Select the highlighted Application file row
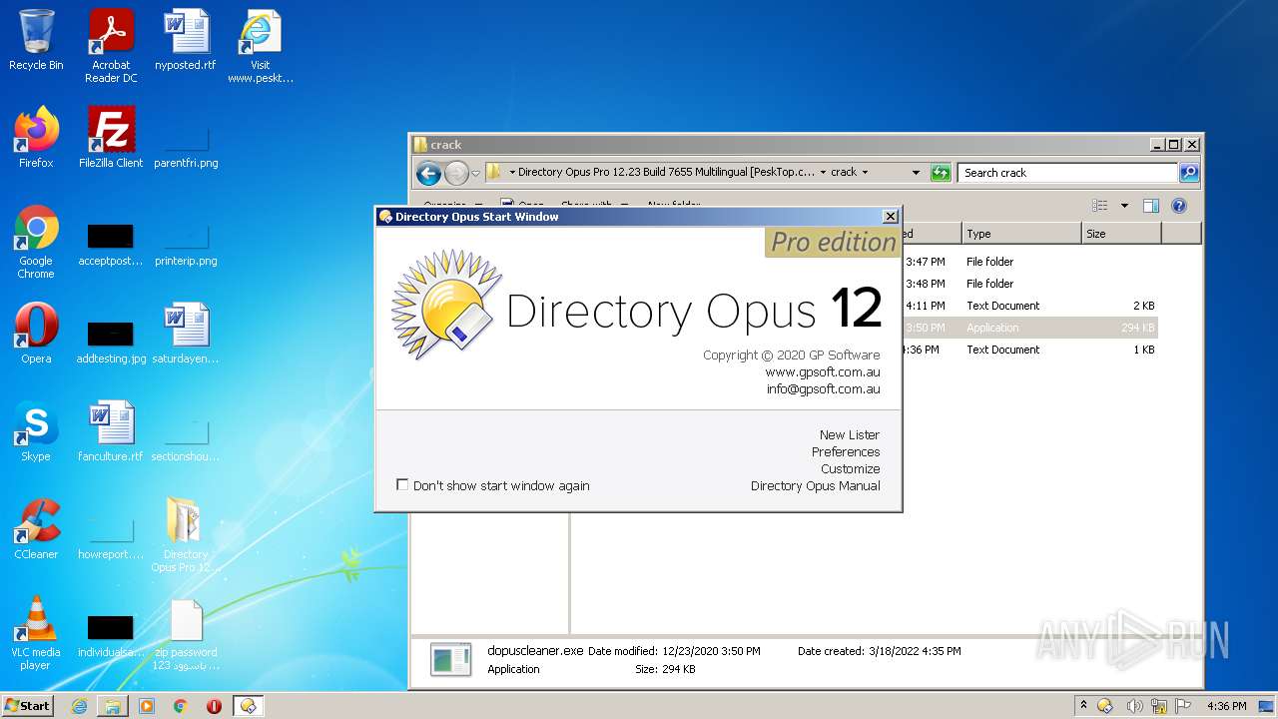Image resolution: width=1278 pixels, height=719 pixels. pyautogui.click(x=1028, y=328)
